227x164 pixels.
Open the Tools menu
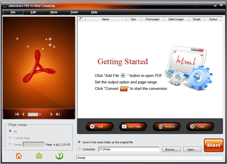tap(74, 12)
